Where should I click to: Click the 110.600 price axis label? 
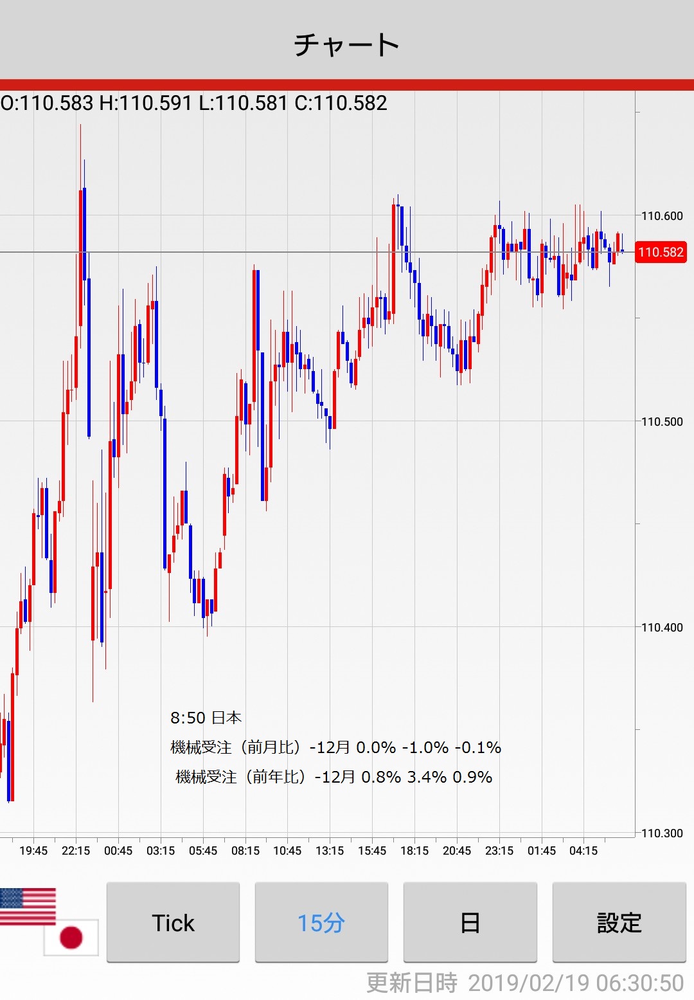coord(662,216)
